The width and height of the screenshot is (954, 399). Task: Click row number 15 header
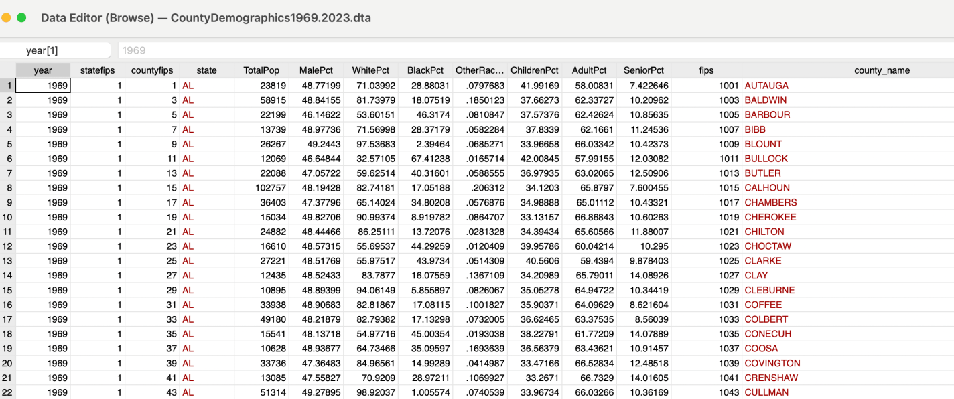pos(7,290)
